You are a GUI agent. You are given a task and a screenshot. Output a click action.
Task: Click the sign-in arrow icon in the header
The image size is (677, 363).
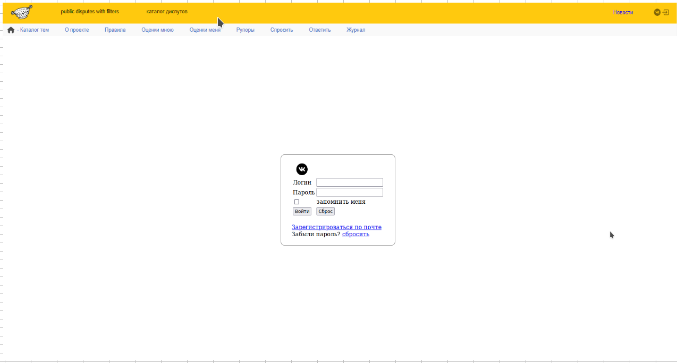tap(666, 12)
